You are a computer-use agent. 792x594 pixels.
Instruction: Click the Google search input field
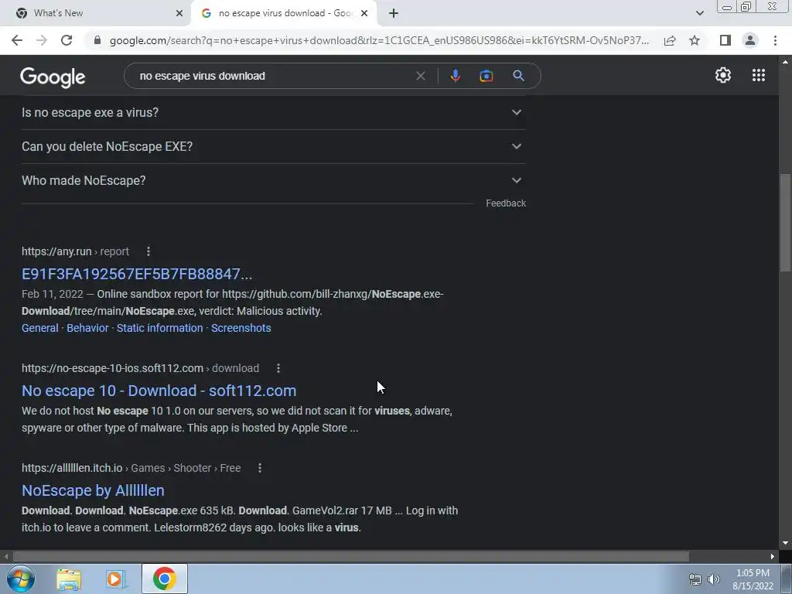273,76
